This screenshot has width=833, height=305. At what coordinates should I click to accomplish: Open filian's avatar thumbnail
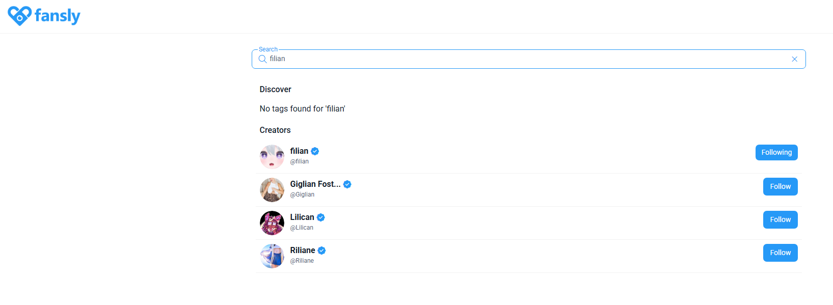(272, 157)
